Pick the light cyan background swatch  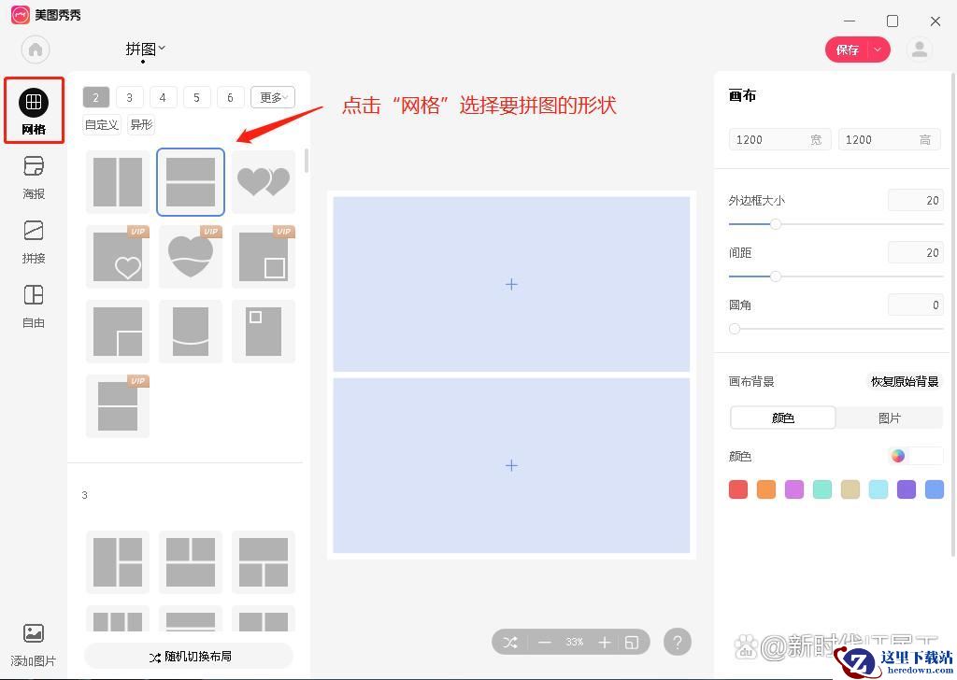pos(878,489)
